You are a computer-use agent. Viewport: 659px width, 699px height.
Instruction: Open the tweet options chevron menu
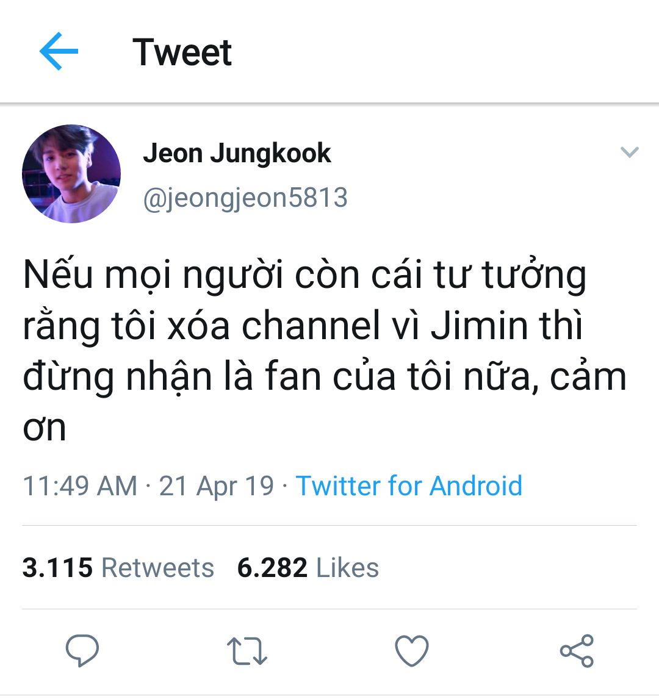(x=629, y=152)
